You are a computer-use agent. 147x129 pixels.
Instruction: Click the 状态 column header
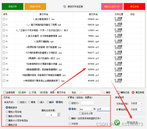pyautogui.click(x=132, y=14)
